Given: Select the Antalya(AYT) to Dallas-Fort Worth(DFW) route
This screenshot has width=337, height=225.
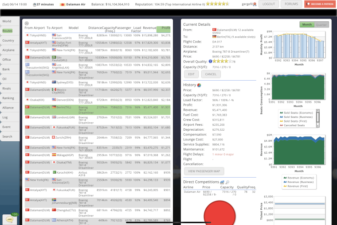Looking at the screenshot, I should coord(98,44).
